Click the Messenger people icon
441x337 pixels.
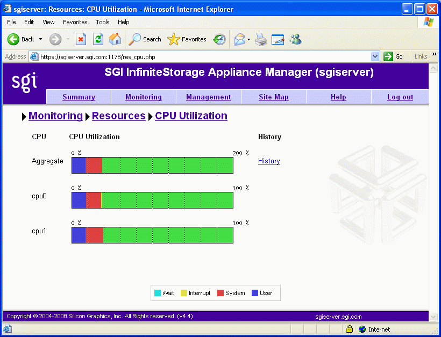click(295, 39)
